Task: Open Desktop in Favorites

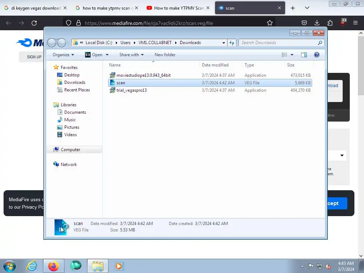Action: (x=72, y=75)
